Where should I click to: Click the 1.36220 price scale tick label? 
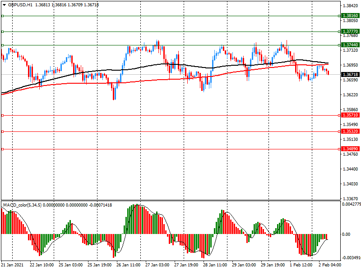(350, 95)
